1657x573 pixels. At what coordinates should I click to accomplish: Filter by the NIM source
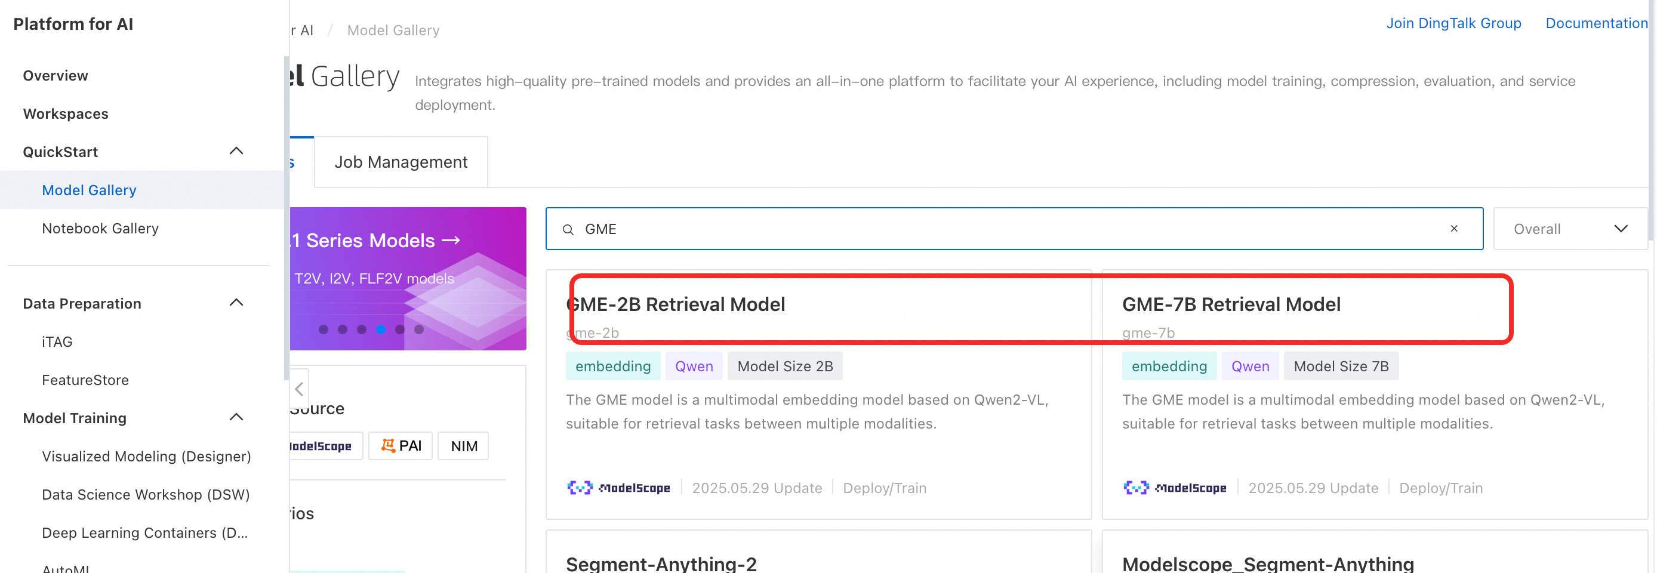(464, 446)
